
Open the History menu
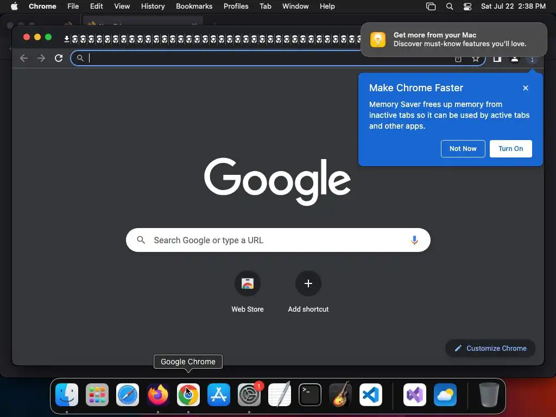pos(153,7)
